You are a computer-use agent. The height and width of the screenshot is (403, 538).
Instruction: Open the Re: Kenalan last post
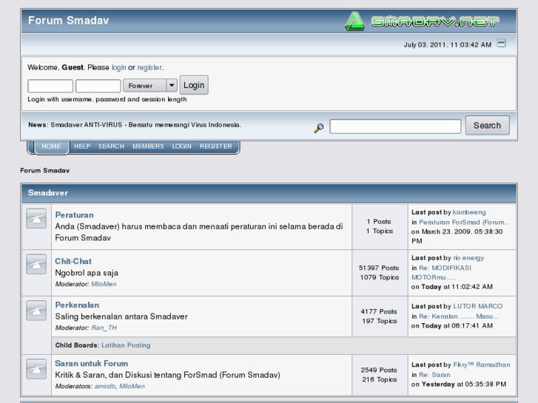pyautogui.click(x=459, y=316)
